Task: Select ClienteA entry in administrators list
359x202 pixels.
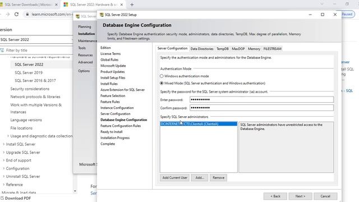Action: pos(199,124)
